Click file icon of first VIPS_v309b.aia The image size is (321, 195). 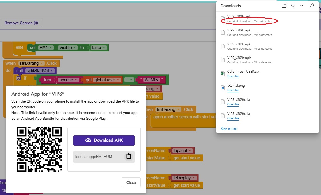[x=223, y=102]
